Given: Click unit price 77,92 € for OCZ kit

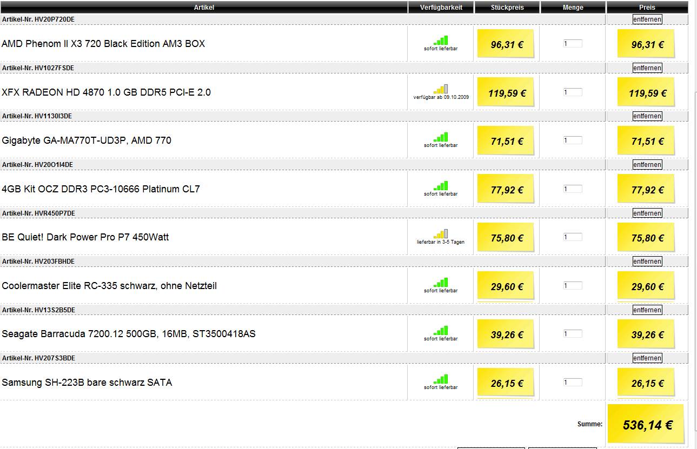Looking at the screenshot, I should tap(506, 190).
